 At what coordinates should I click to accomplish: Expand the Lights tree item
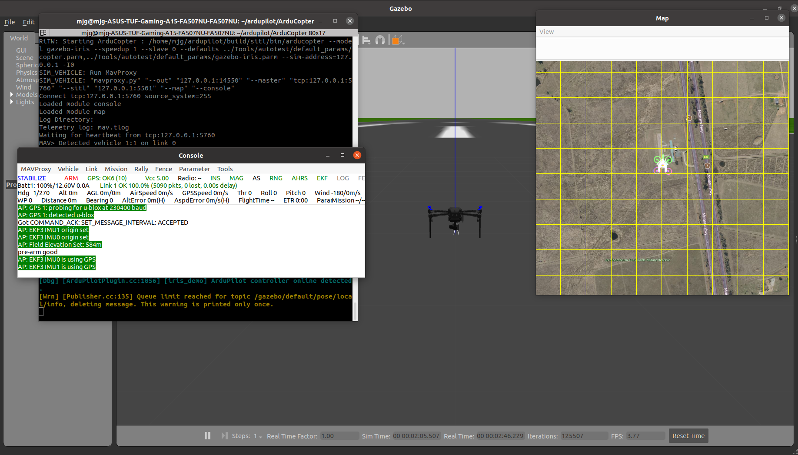(12, 102)
